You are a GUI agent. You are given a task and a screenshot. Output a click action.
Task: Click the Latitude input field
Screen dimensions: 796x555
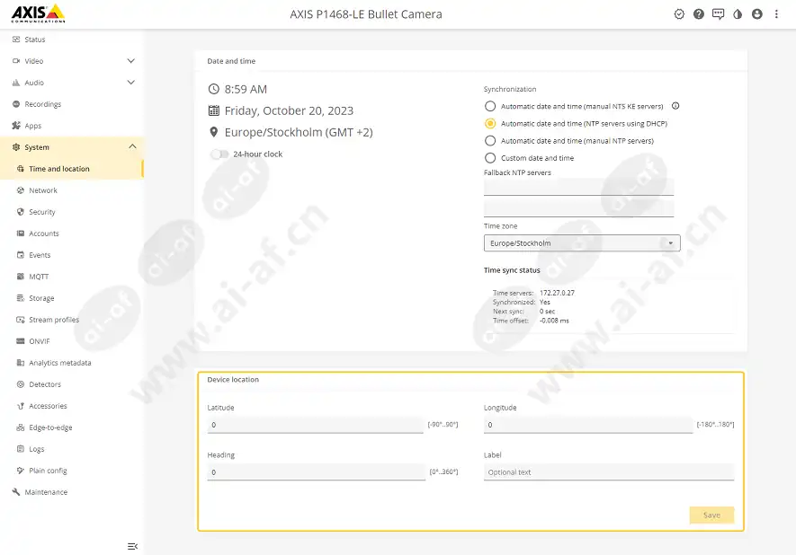click(316, 425)
